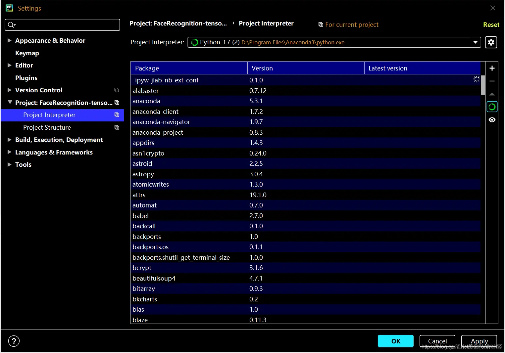Click the help question mark icon

click(14, 341)
